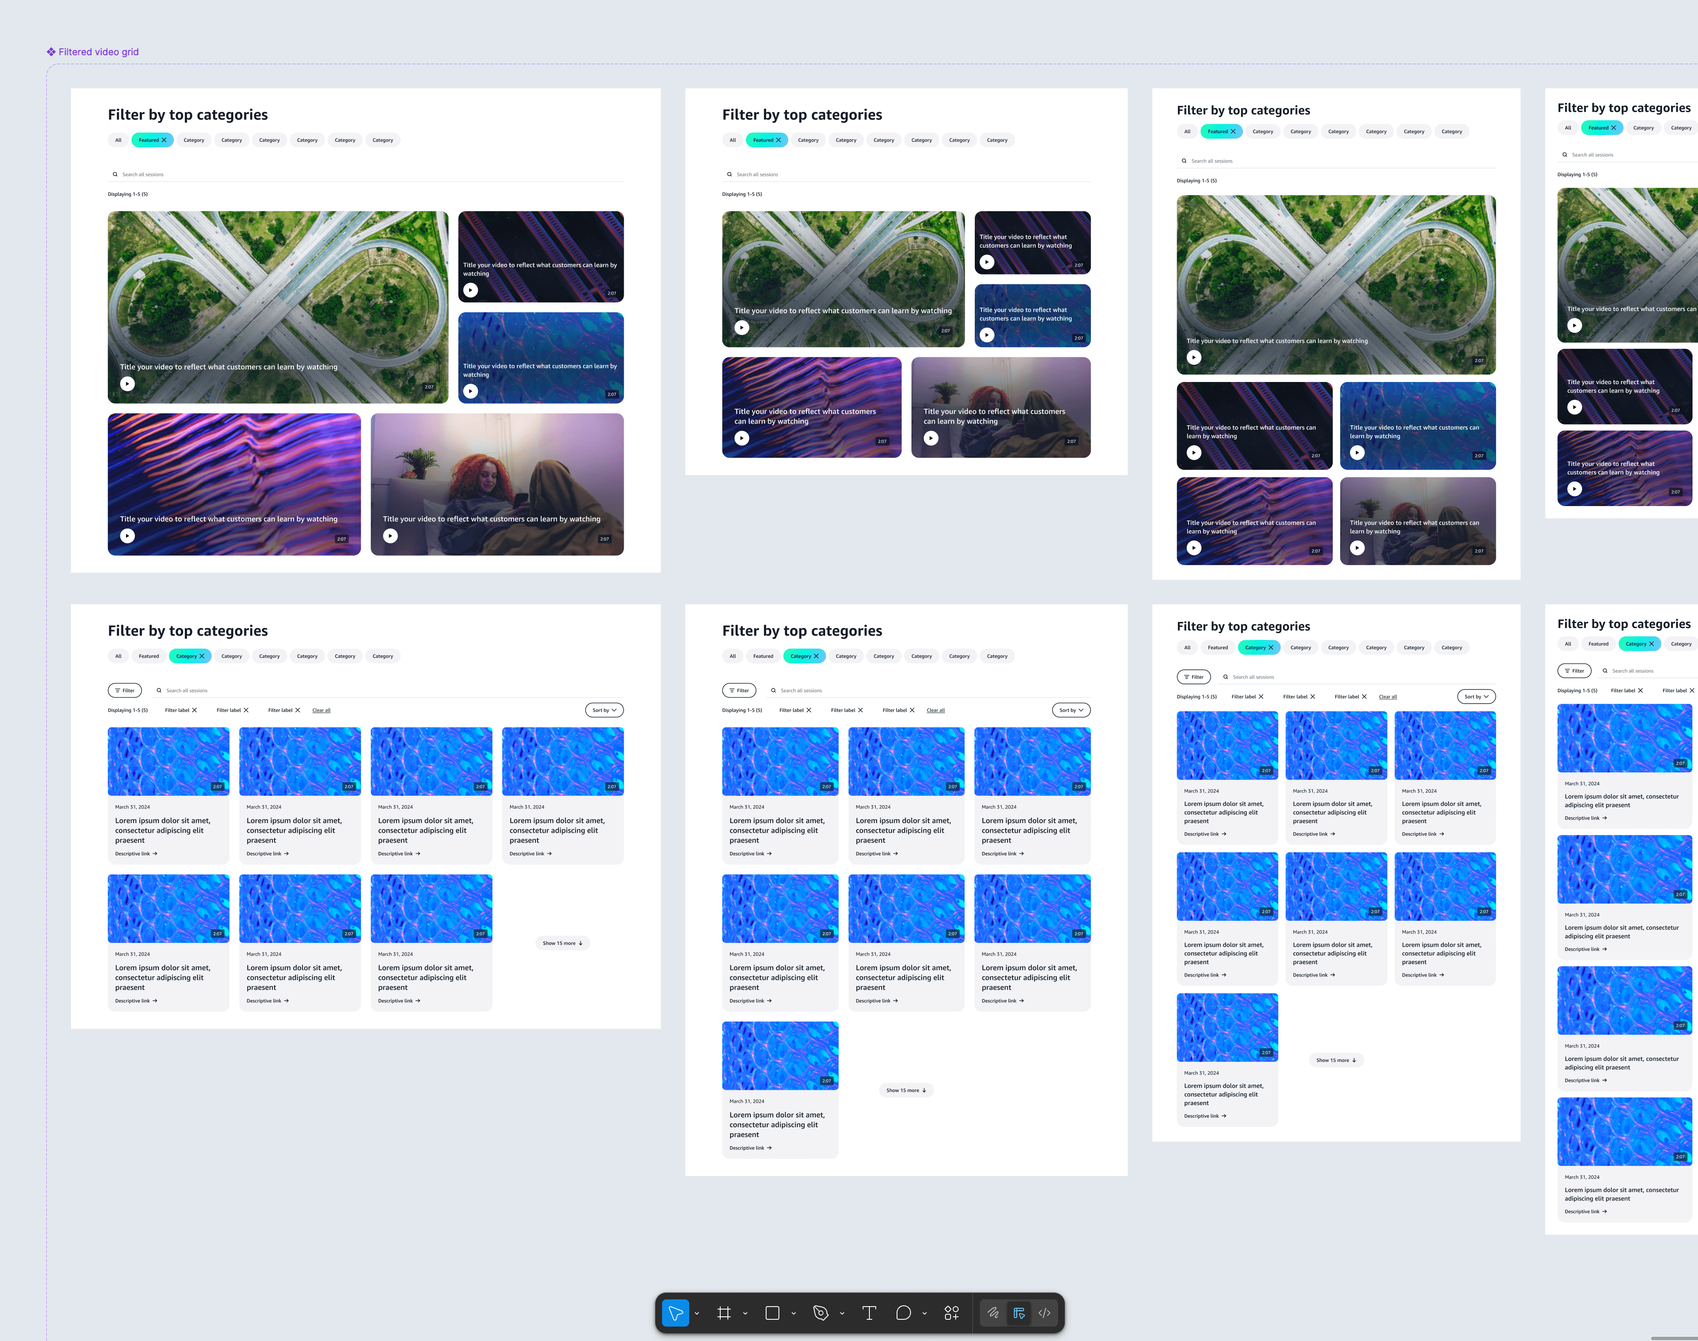1698x1341 pixels.
Task: Open the shape tool dropdown chevron
Action: [x=794, y=1313]
